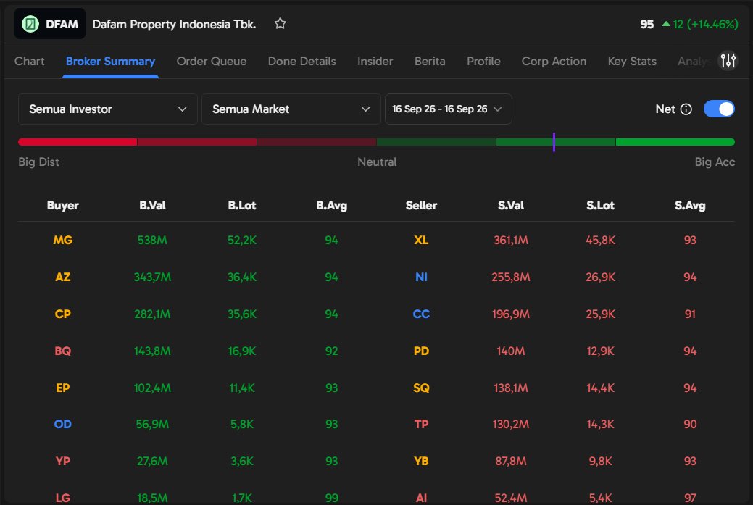The height and width of the screenshot is (505, 753).
Task: Open the Done Details tab
Action: [x=301, y=62]
